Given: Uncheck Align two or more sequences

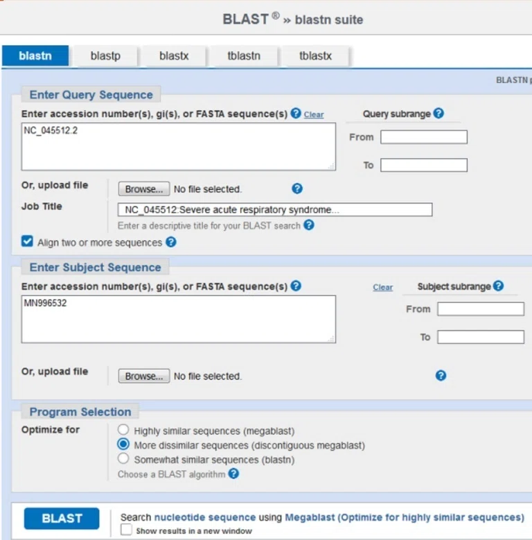Looking at the screenshot, I should (27, 241).
